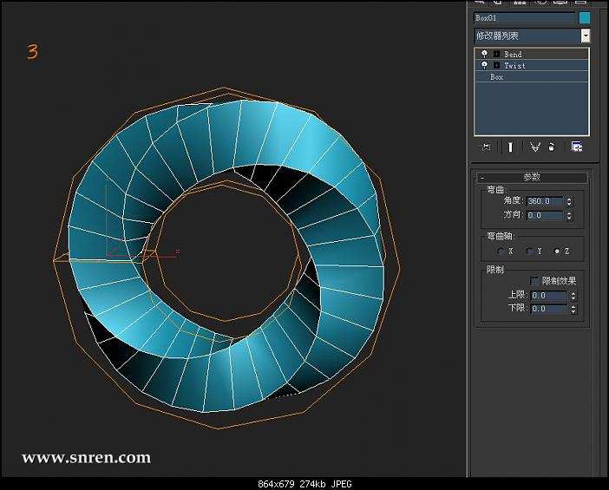Click the 角度 angle value field

[x=544, y=201]
